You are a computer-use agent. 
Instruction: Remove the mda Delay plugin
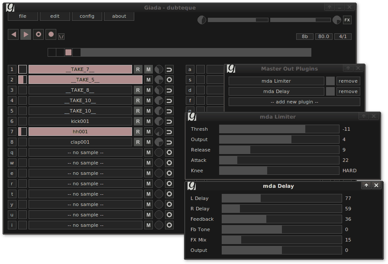pyautogui.click(x=348, y=91)
